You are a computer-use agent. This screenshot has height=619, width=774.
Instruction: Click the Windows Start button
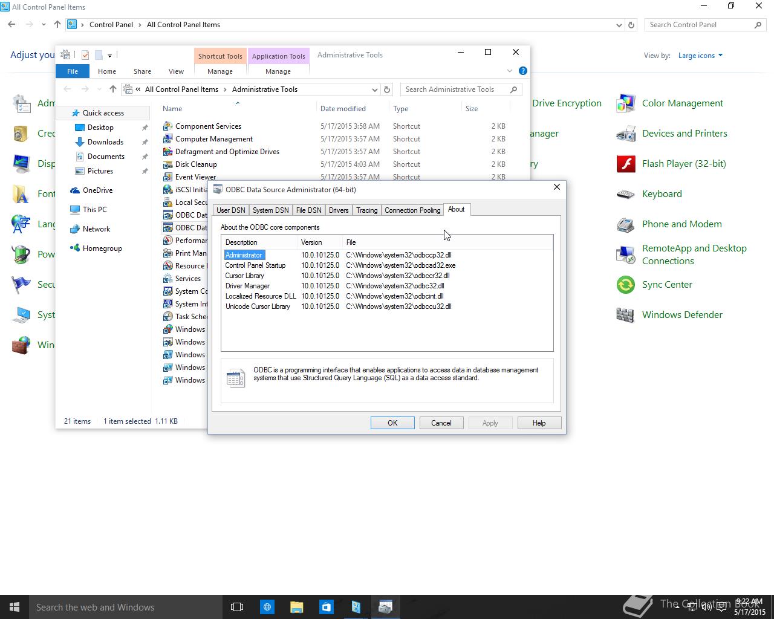point(15,607)
